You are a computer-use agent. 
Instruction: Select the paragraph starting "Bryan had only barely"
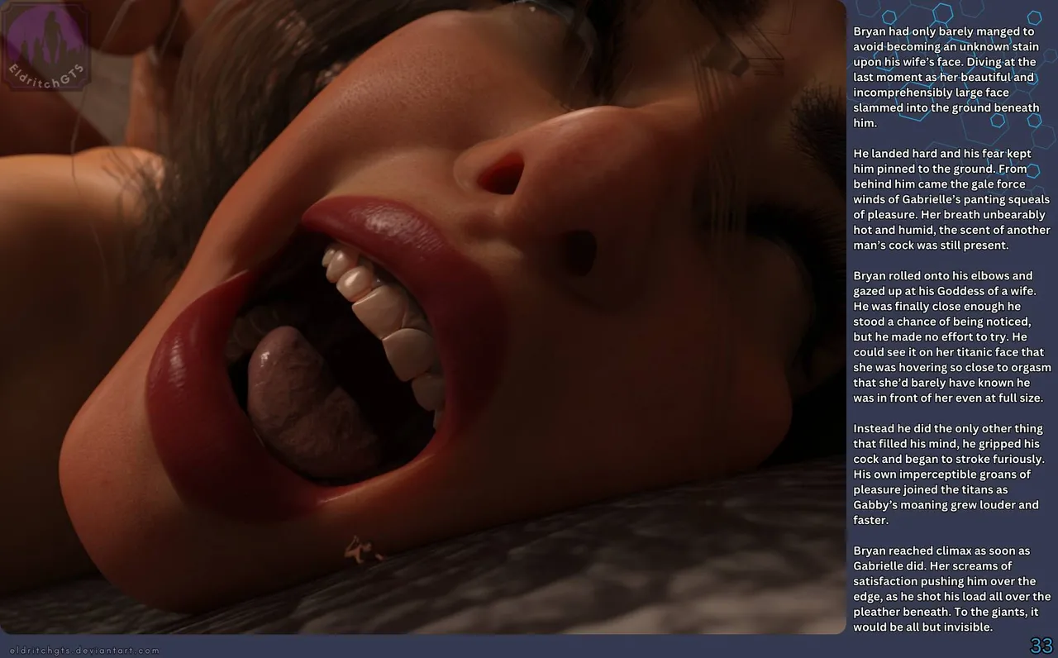(x=946, y=77)
